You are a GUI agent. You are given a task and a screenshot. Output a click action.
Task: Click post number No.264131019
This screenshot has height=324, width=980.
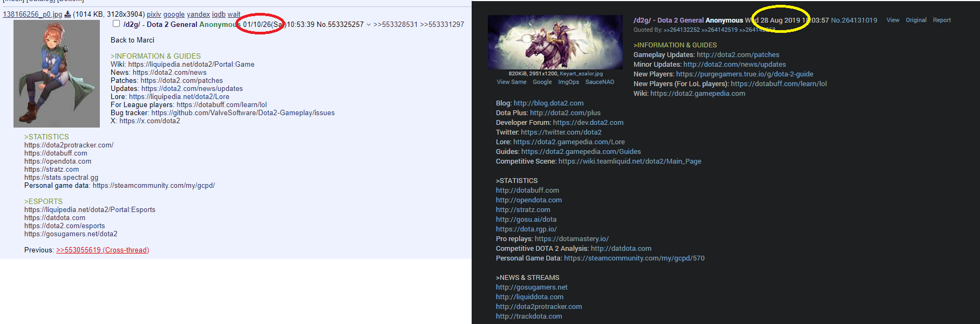[854, 20]
